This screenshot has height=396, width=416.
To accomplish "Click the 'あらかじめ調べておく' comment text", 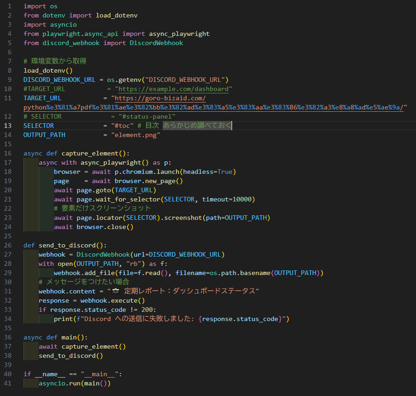I will 197,125.
